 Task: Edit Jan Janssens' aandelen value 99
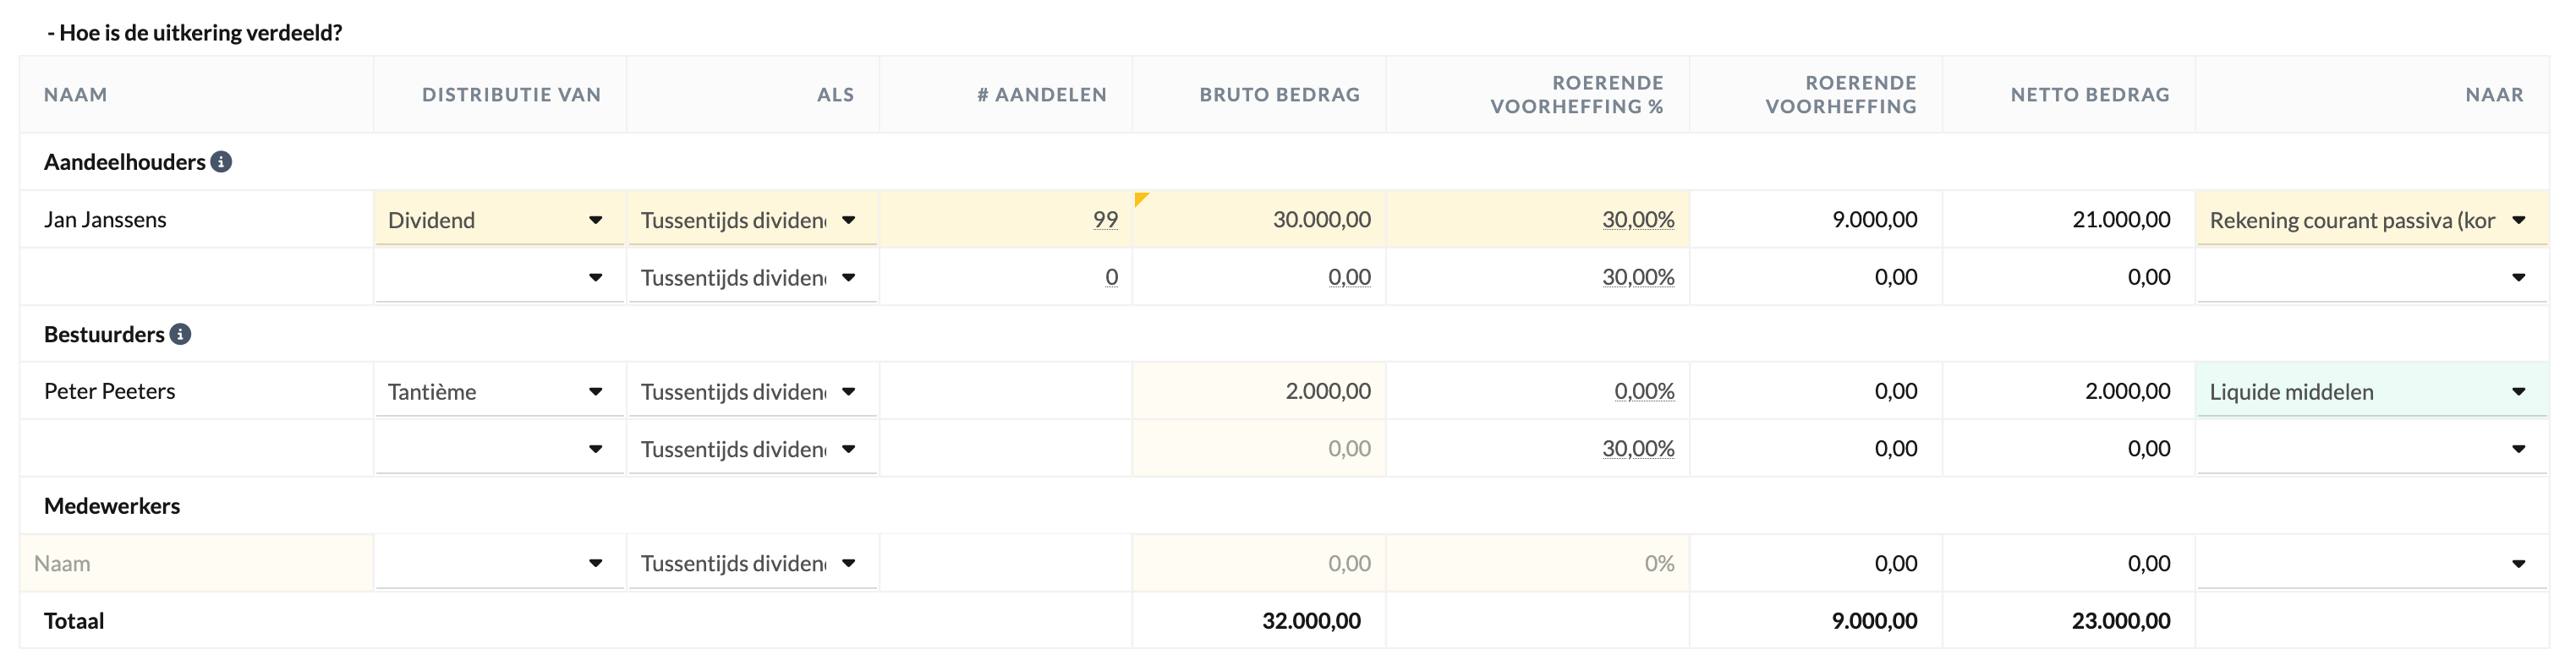pyautogui.click(x=1104, y=220)
